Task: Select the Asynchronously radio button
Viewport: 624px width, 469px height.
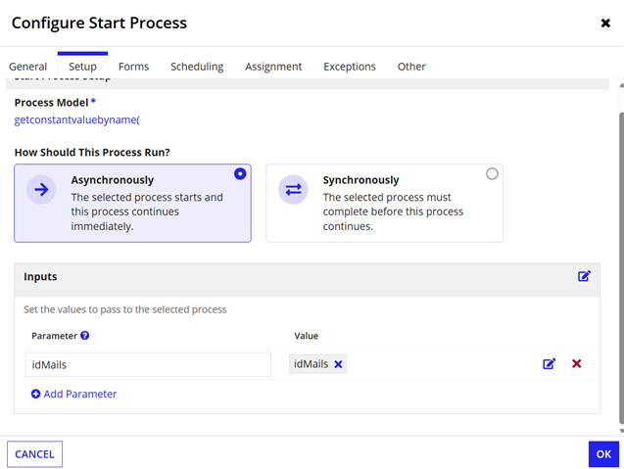Action: click(240, 174)
